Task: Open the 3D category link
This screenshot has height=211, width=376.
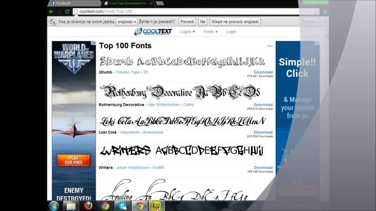Action: click(x=146, y=72)
